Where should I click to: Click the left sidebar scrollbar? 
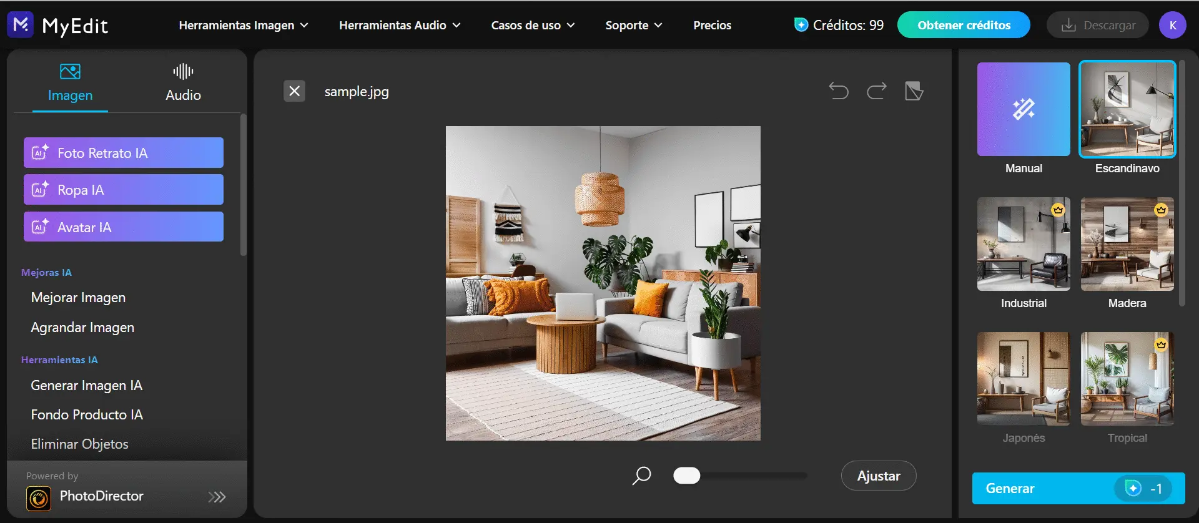244,185
